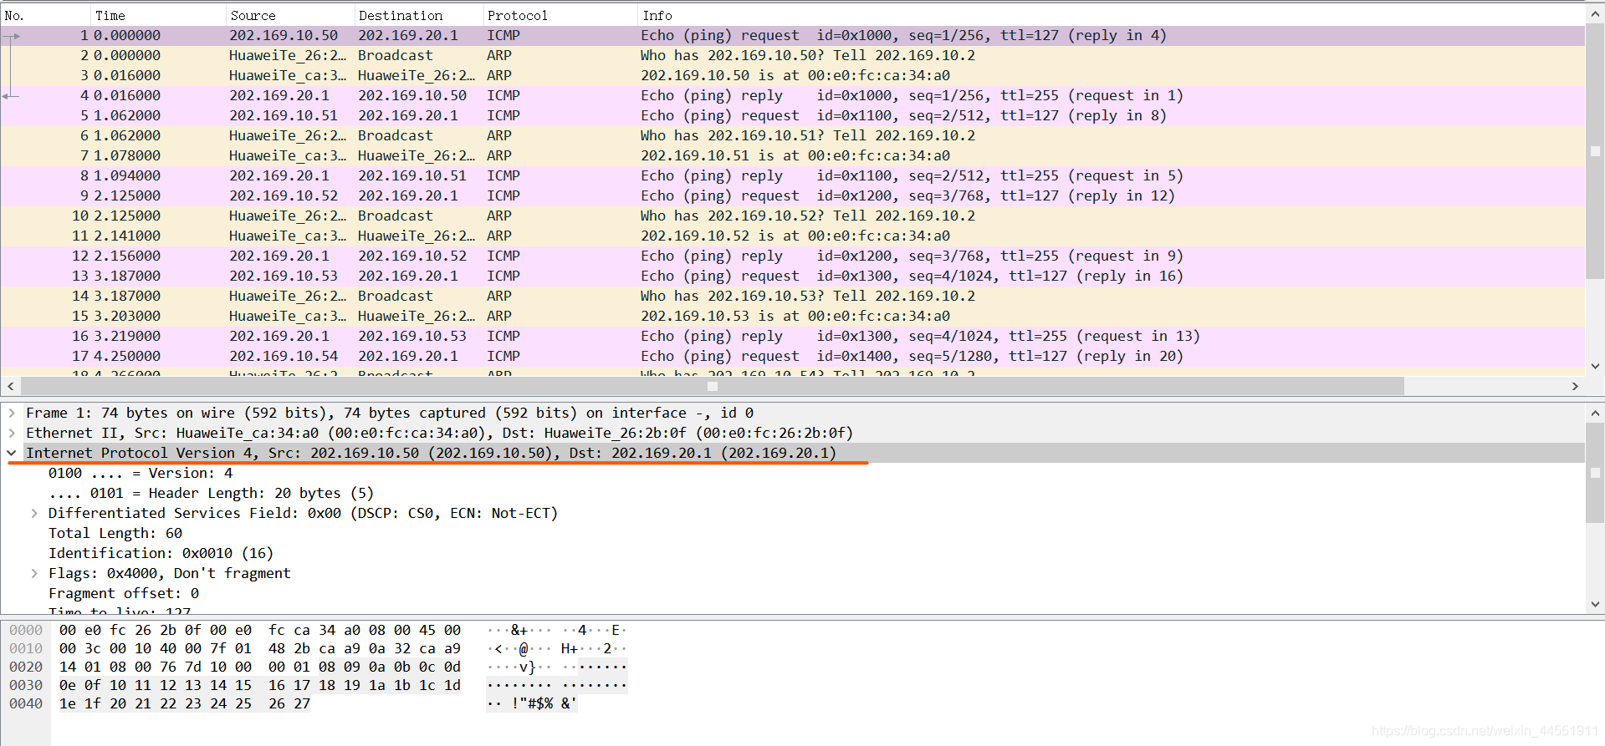The width and height of the screenshot is (1605, 746).
Task: Select packet 1 echo request from 202.169.10.50
Action: coord(793,35)
